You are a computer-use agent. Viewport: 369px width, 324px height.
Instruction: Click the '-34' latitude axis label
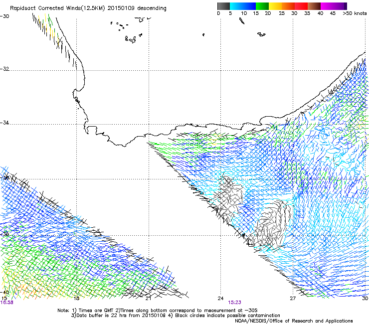pos(5,123)
